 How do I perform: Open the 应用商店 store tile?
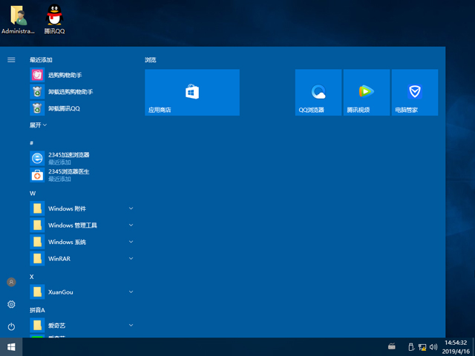[x=192, y=92]
